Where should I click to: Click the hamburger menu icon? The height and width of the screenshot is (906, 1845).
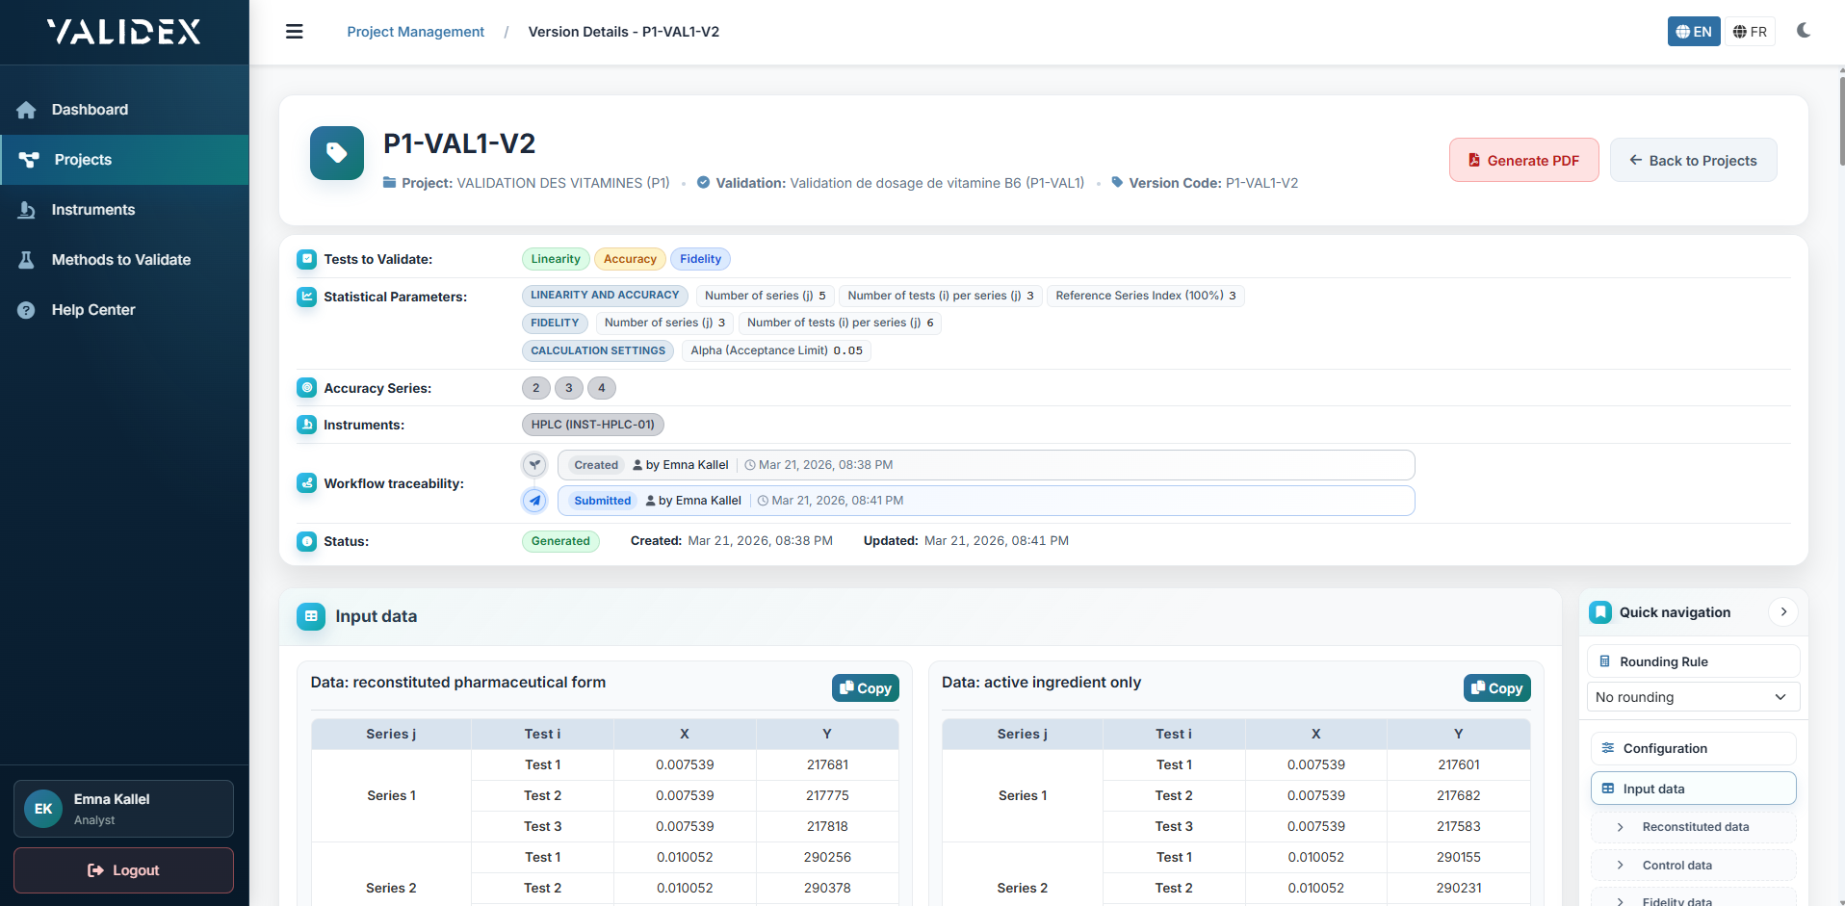coord(295,32)
